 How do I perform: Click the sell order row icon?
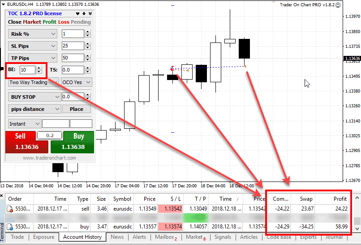tap(10, 209)
